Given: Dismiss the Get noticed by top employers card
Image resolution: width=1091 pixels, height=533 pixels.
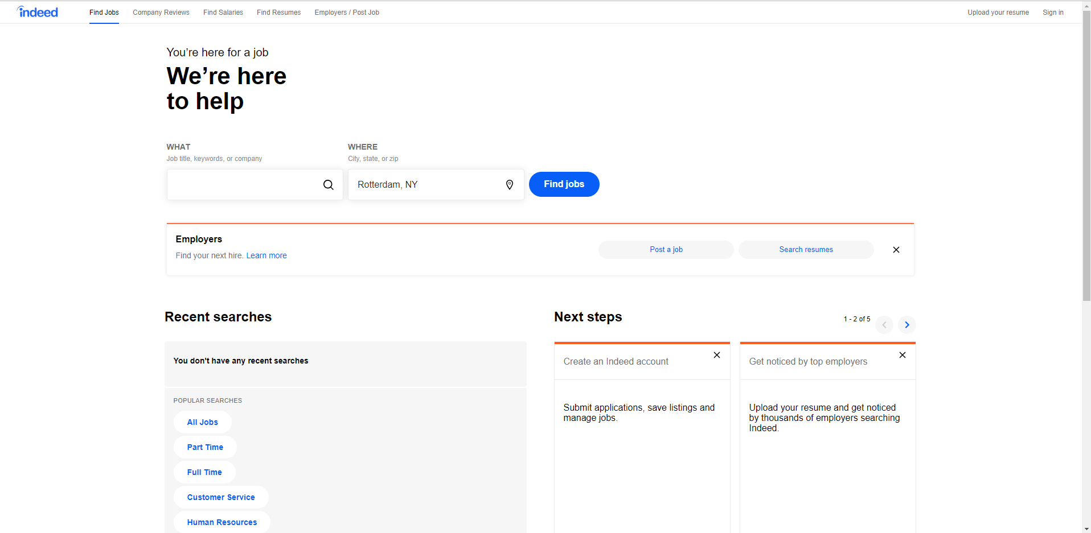Looking at the screenshot, I should (x=902, y=355).
